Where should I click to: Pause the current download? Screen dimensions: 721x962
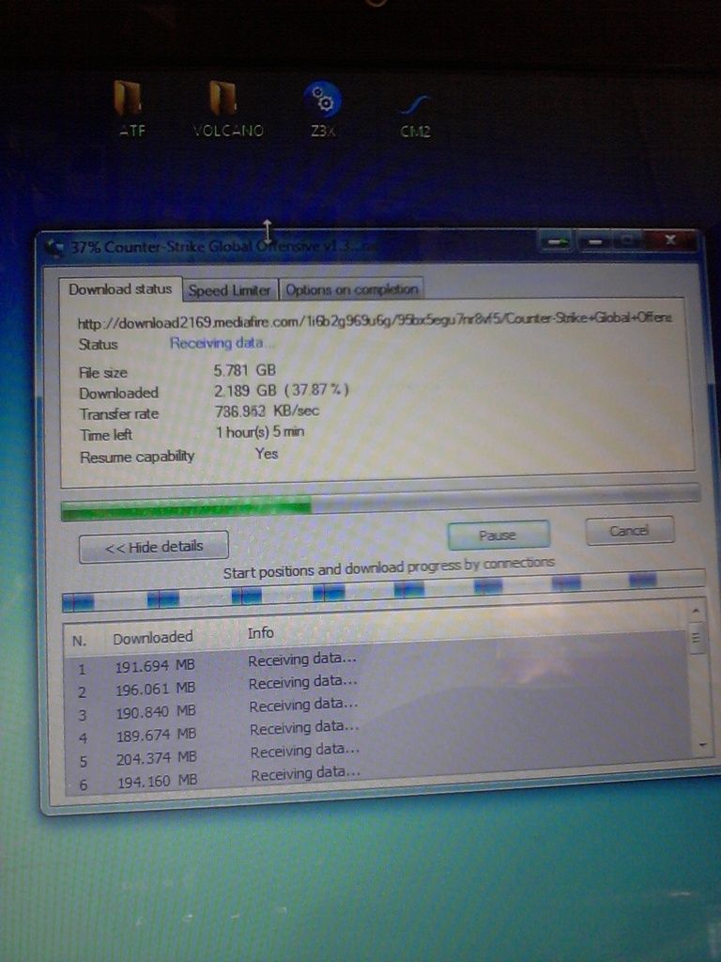498,535
